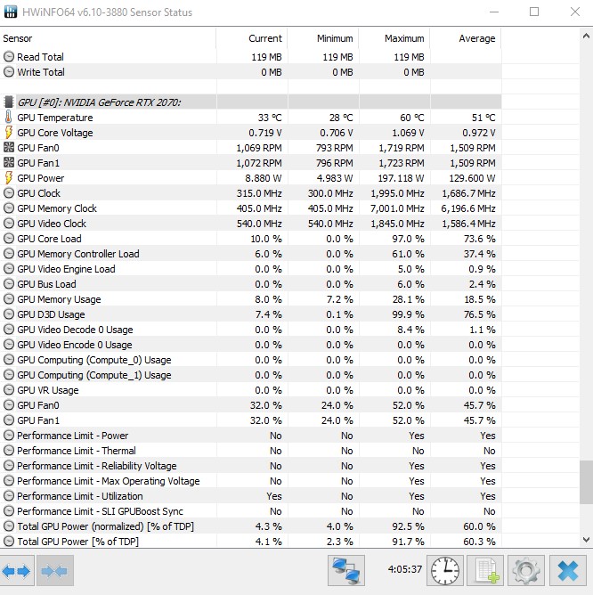The image size is (593, 595).
Task: Click lightning icon beside GPU Core Voltage
Action: [8, 133]
